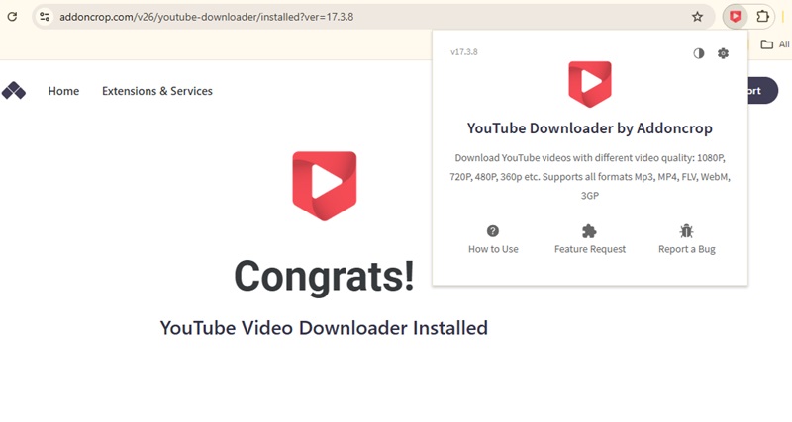Click YouTube Downloader by Addoncrop title
Screen dimensions: 792x422
pyautogui.click(x=589, y=128)
